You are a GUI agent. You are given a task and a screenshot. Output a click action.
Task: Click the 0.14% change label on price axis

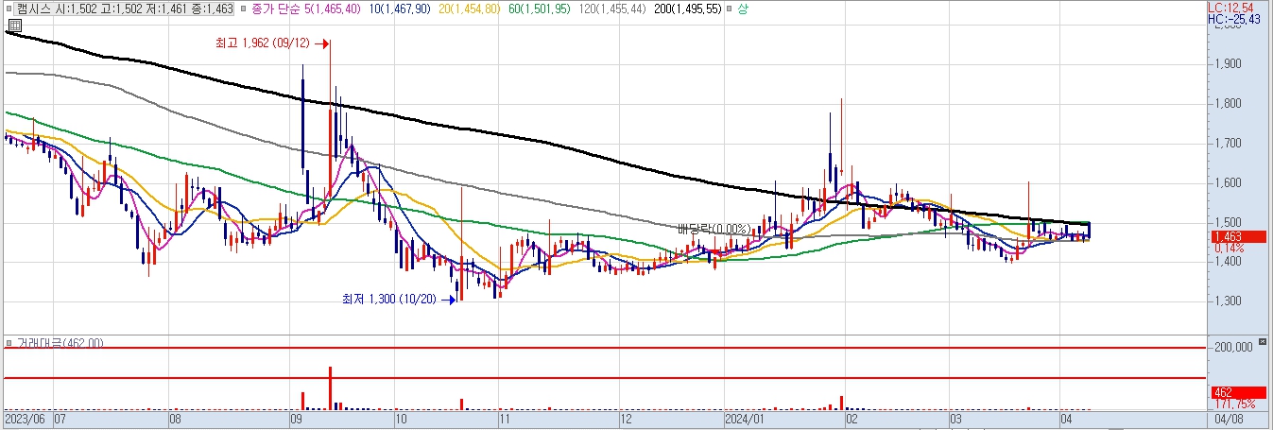1229,248
